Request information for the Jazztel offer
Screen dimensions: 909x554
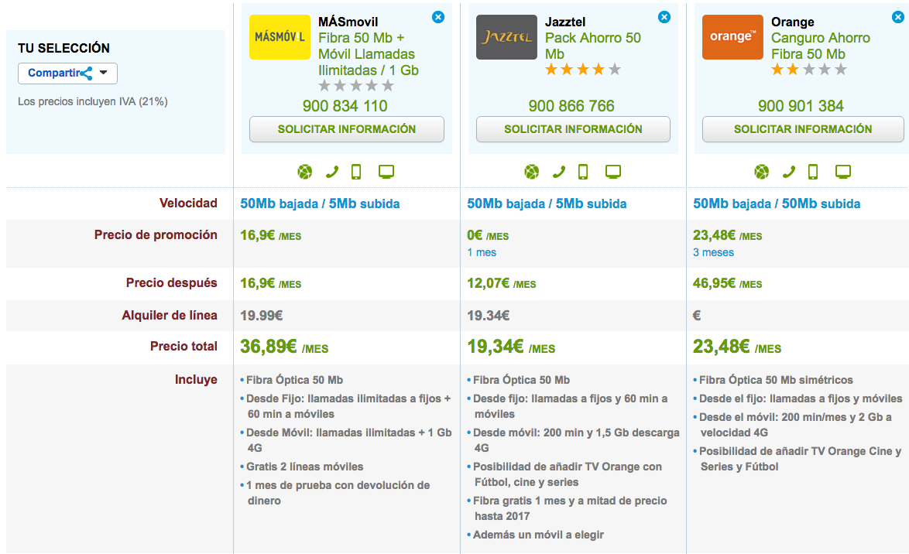(573, 129)
